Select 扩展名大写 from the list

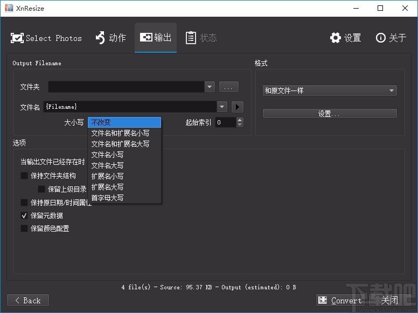124,187
